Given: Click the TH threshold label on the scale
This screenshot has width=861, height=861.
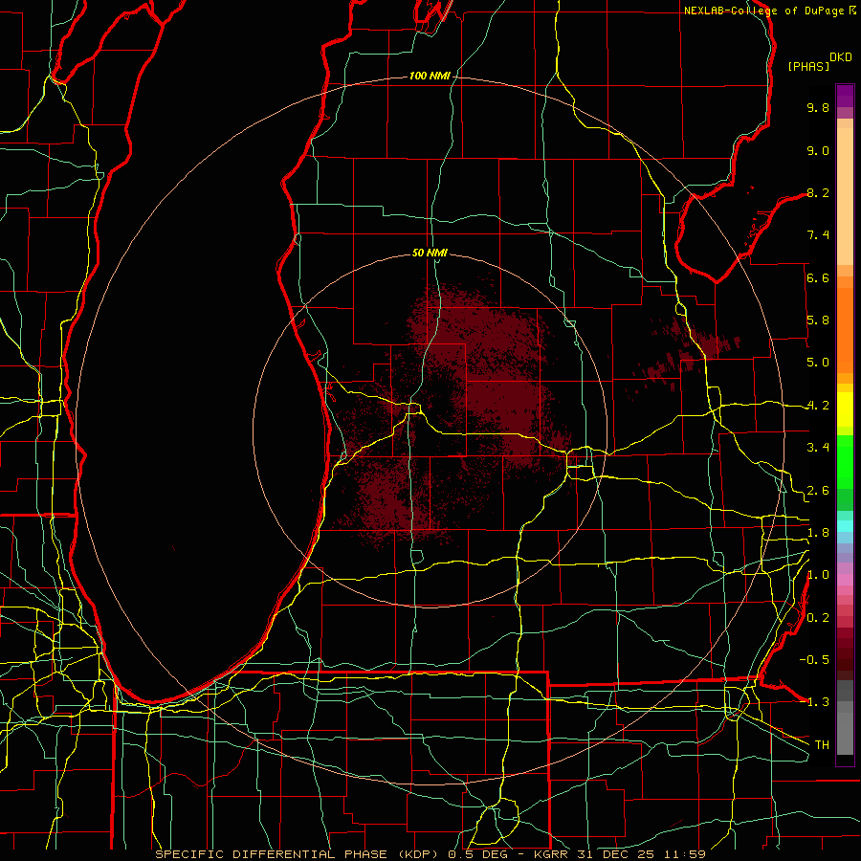Looking at the screenshot, I should pos(822,744).
